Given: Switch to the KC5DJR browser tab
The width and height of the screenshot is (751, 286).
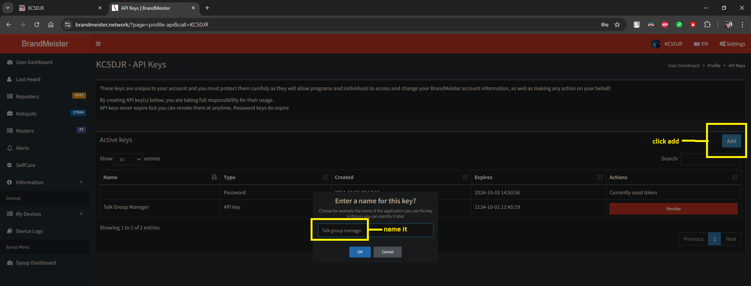Looking at the screenshot, I should 61,8.
